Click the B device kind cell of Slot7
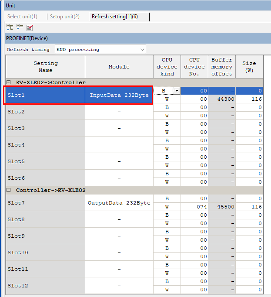This screenshot has height=297, width=271. [x=167, y=198]
